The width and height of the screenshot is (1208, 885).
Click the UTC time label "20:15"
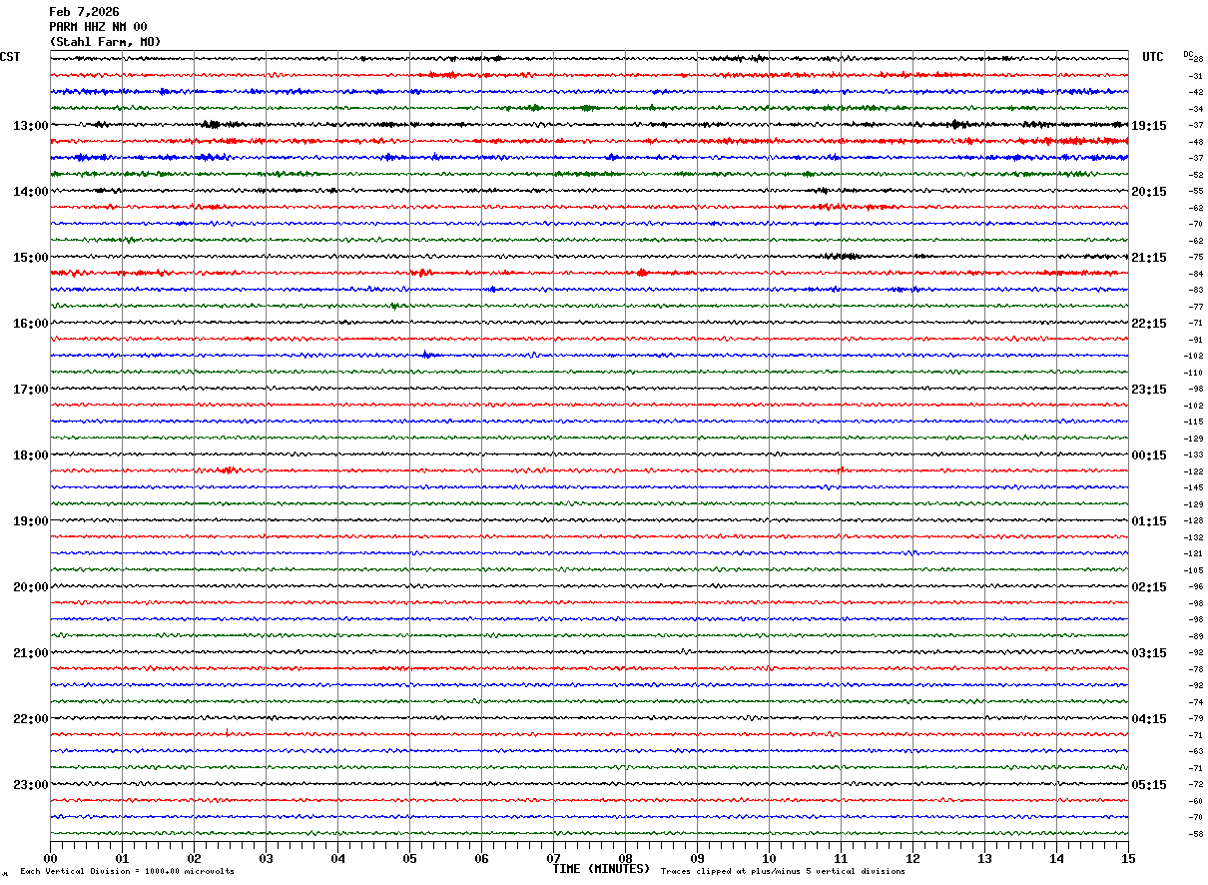[1149, 192]
